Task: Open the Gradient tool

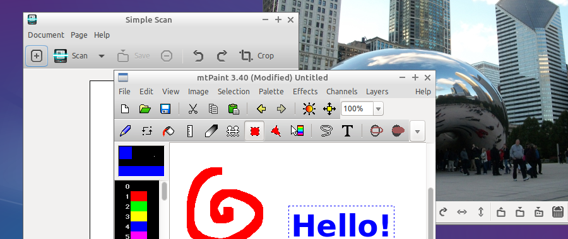Action: point(297,131)
